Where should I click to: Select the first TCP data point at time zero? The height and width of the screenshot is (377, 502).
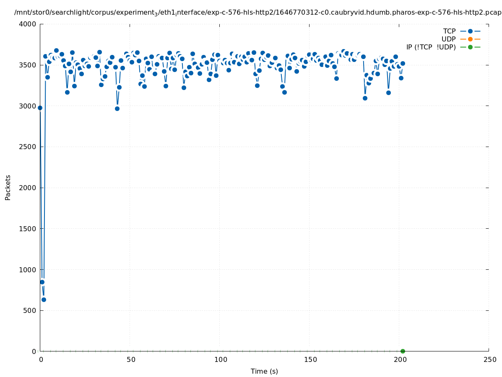point(40,108)
